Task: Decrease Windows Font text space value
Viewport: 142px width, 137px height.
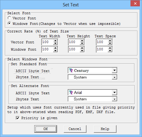Action: [110, 51]
